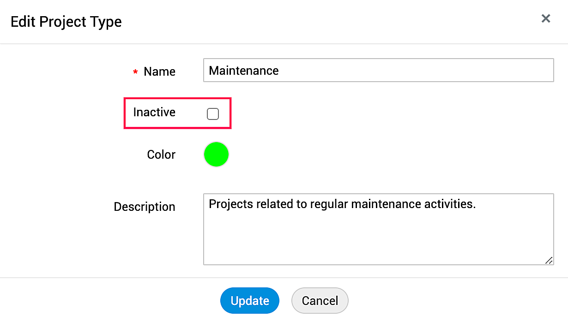The width and height of the screenshot is (568, 322).
Task: Click the Update button
Action: pyautogui.click(x=250, y=301)
